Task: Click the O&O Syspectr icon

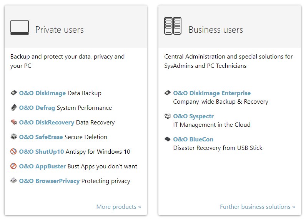Action: (168, 116)
